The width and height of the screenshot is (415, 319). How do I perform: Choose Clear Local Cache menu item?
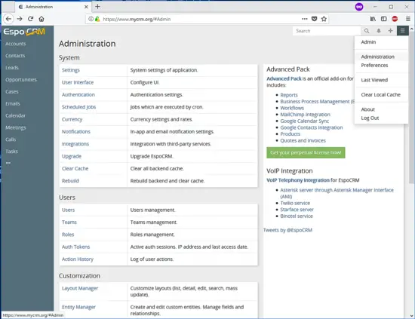(x=381, y=95)
